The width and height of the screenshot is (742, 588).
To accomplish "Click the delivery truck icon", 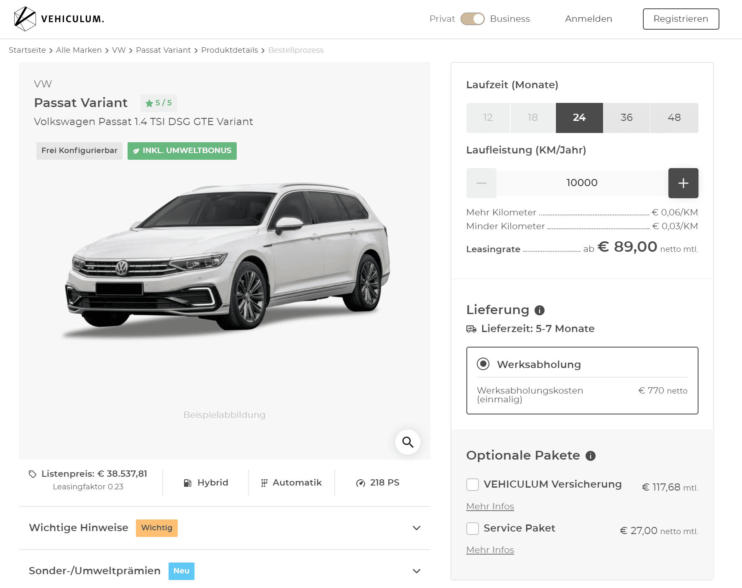I will [x=471, y=329].
